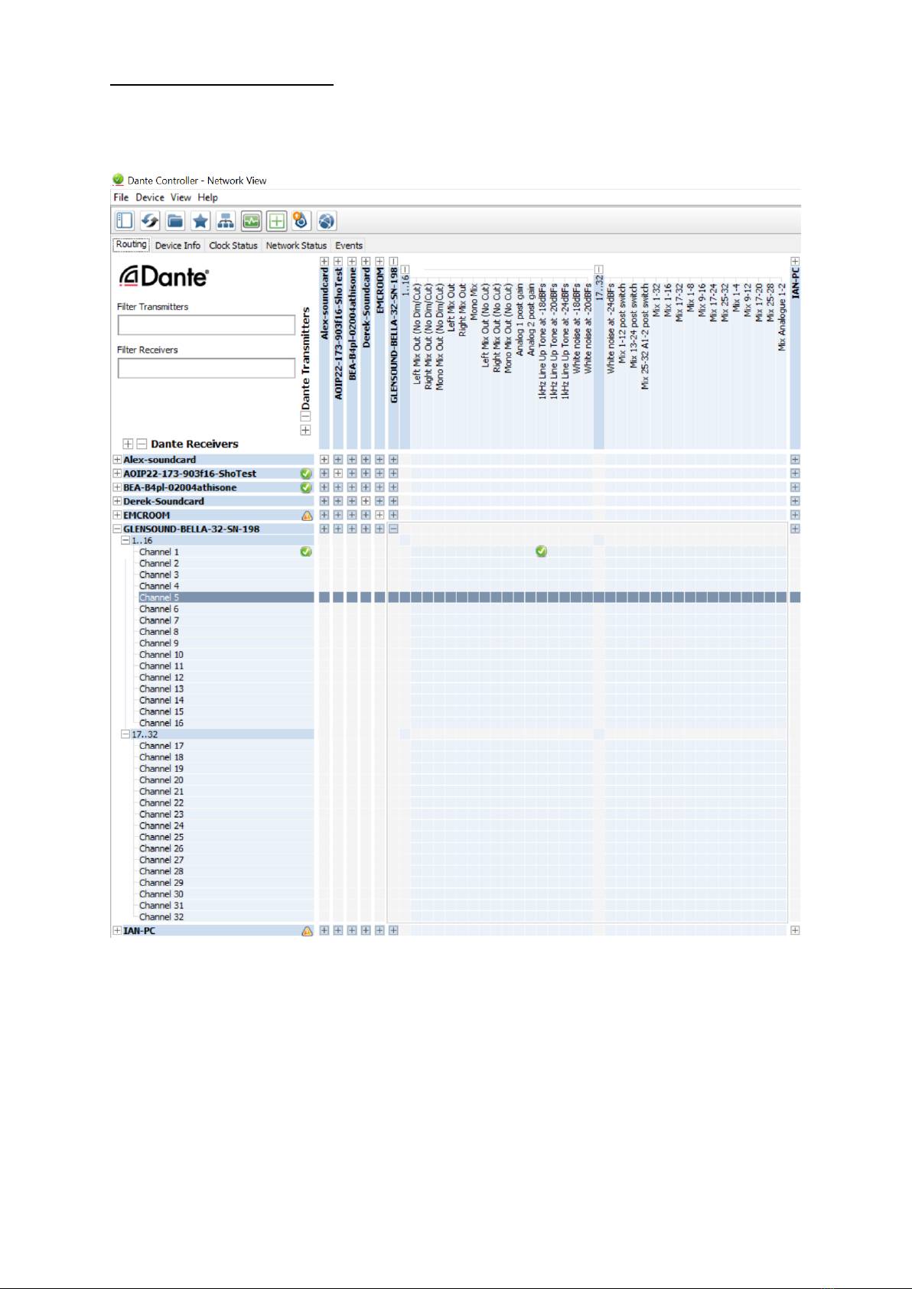The image size is (912, 1289).
Task: Click the blue star toolbar icon
Action: pos(200,221)
